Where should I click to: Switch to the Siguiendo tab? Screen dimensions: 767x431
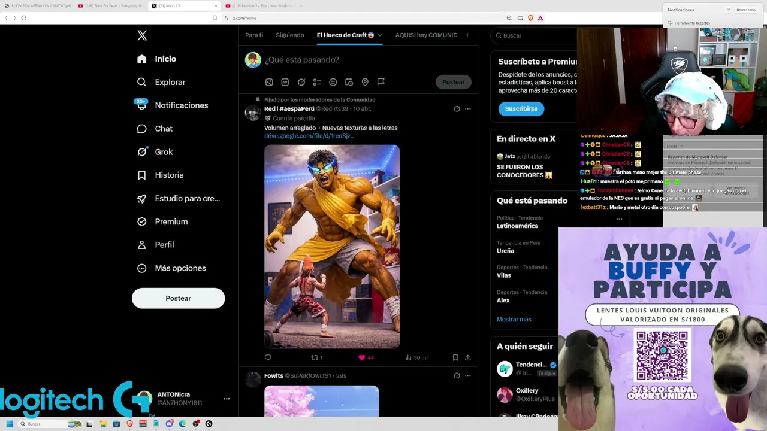coord(290,35)
